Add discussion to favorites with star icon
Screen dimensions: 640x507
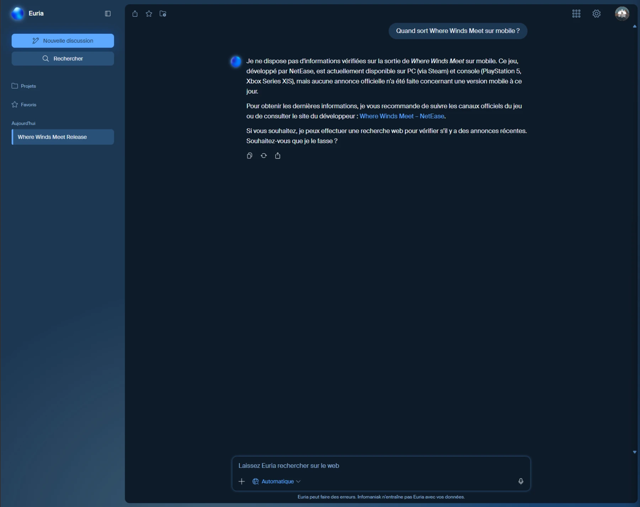(x=149, y=14)
